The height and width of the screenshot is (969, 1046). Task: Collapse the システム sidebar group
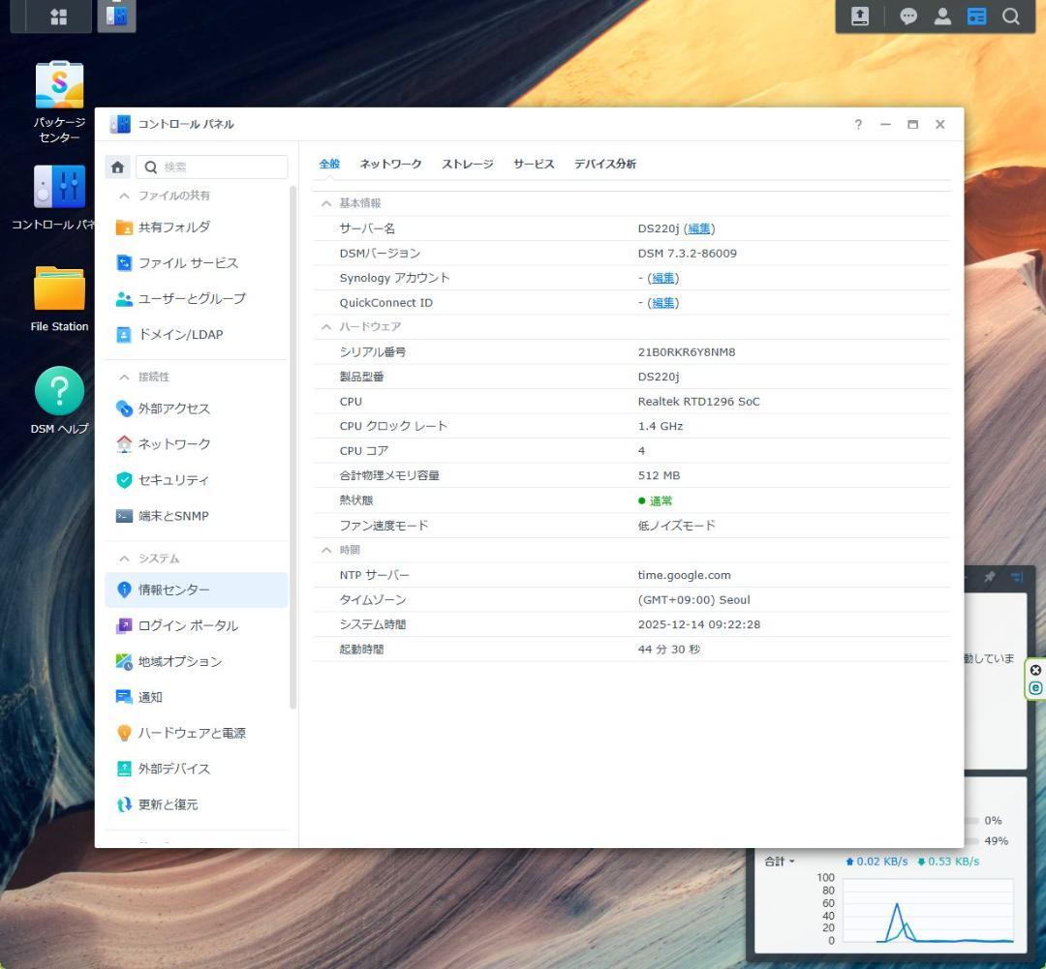124,558
